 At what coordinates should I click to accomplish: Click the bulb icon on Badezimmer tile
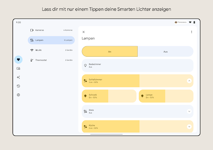[x=85, y=65]
